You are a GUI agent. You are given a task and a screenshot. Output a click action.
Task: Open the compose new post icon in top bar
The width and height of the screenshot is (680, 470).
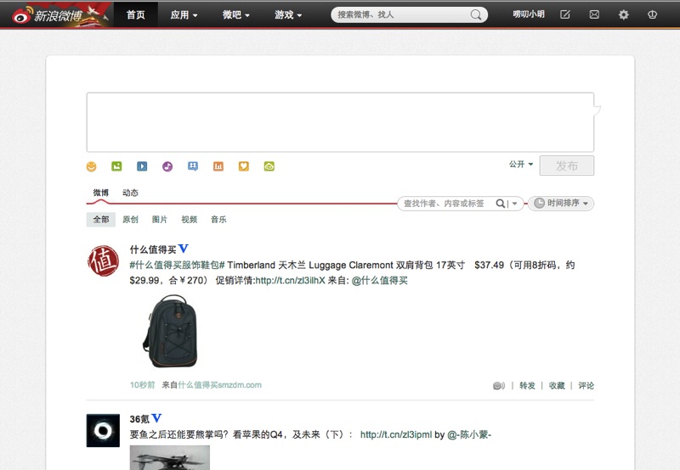point(565,14)
